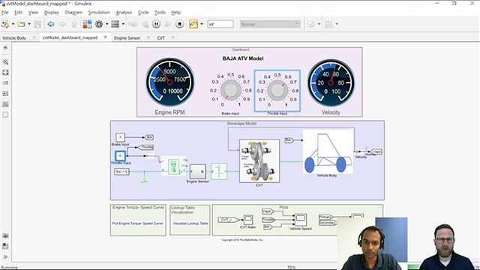Open the Diagram menu

73,12
